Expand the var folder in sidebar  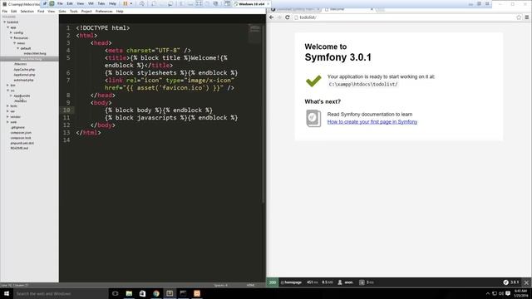click(7, 111)
